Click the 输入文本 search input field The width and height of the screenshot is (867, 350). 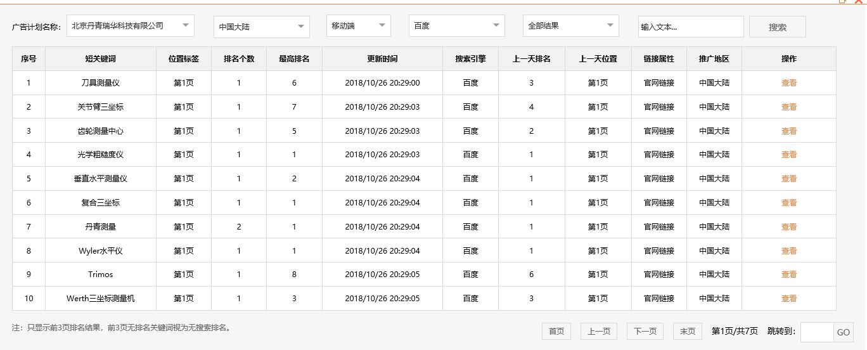(x=691, y=27)
